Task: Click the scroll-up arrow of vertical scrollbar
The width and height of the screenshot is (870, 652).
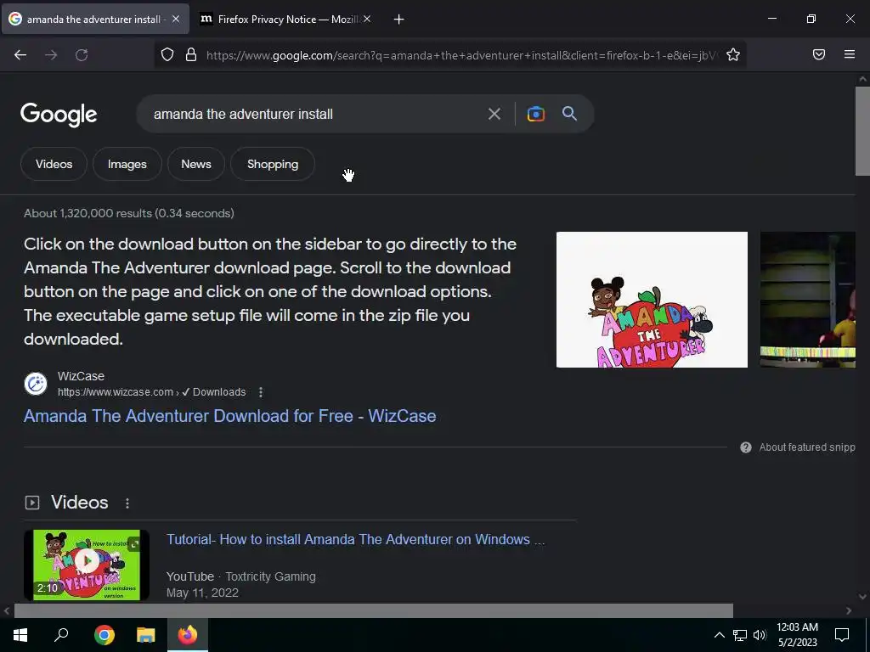Action: pos(862,79)
